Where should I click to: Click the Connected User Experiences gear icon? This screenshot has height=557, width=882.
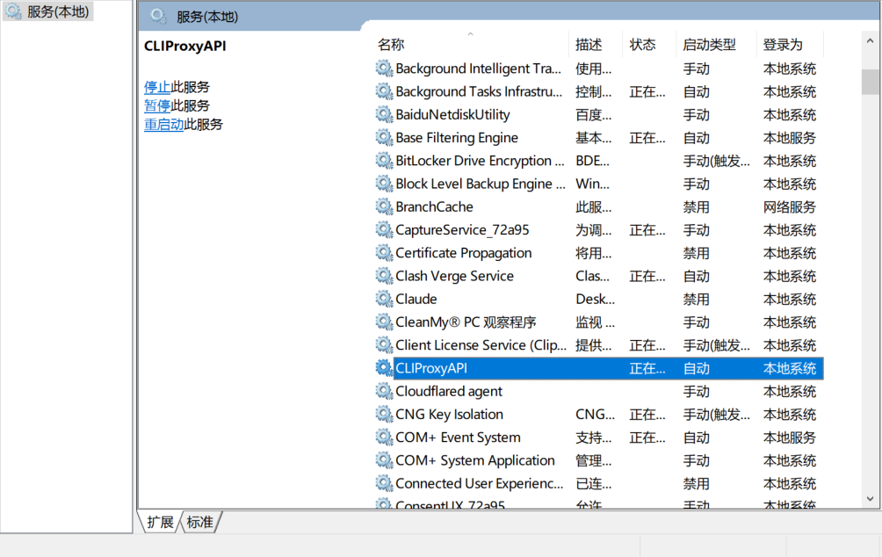[384, 484]
